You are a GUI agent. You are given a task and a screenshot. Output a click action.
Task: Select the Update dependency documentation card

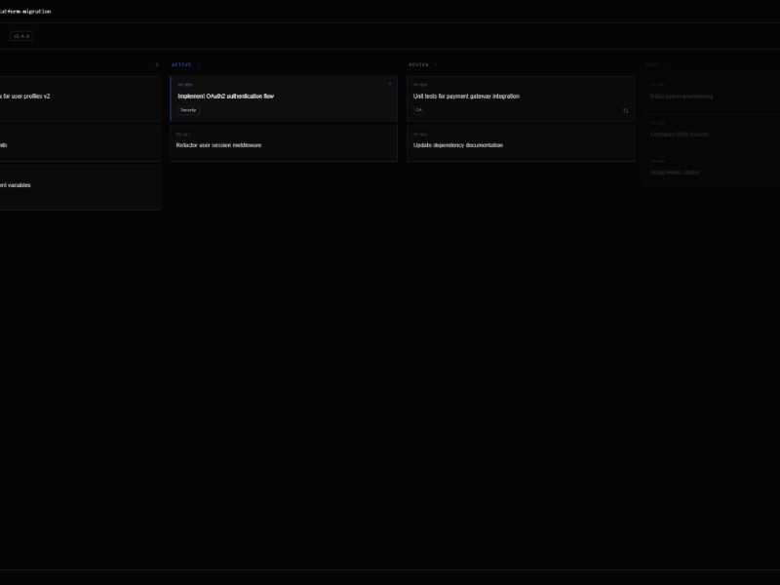coord(522,144)
